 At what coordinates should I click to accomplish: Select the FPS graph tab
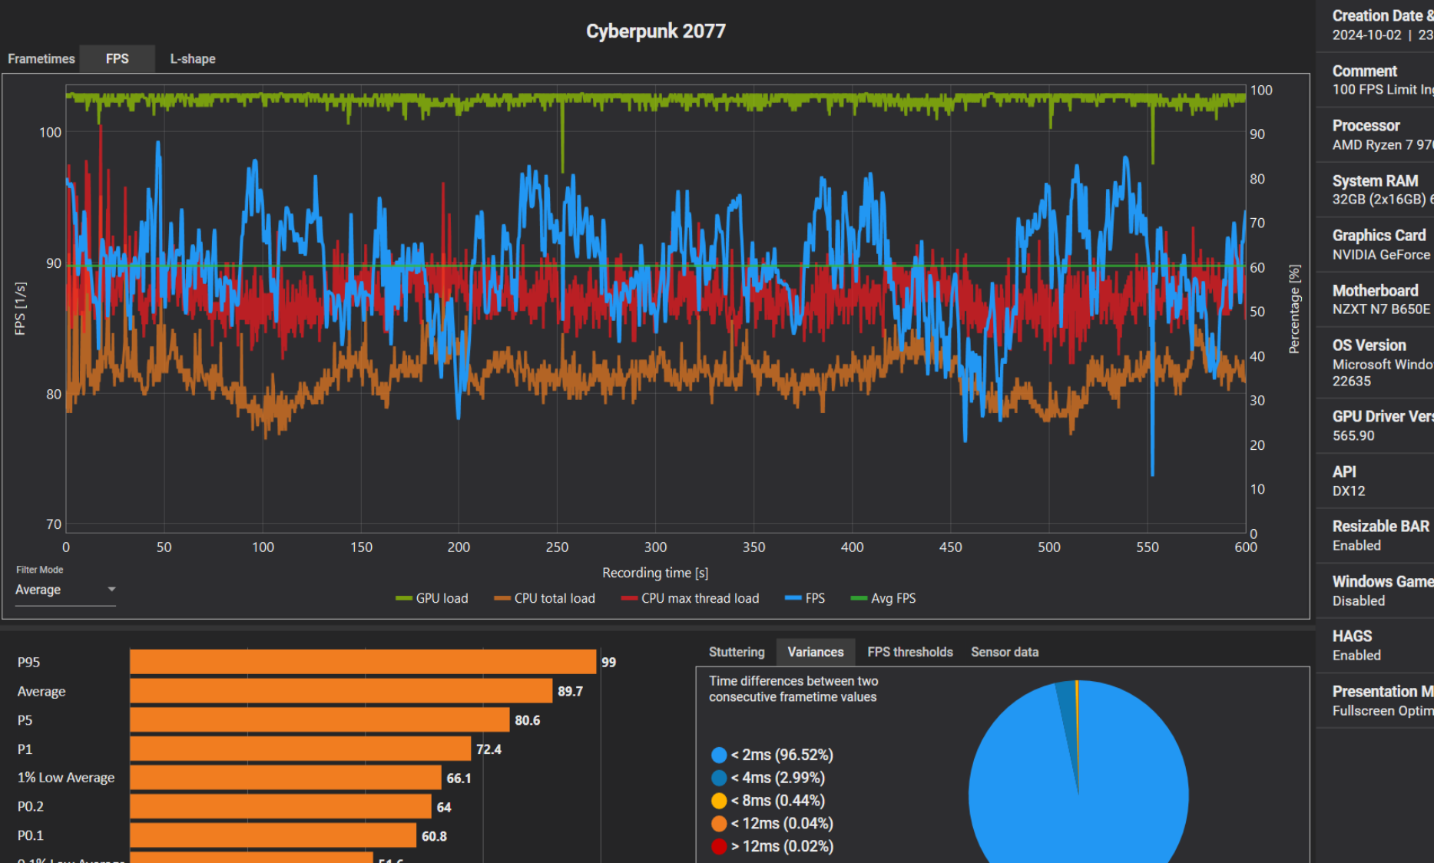click(x=118, y=59)
